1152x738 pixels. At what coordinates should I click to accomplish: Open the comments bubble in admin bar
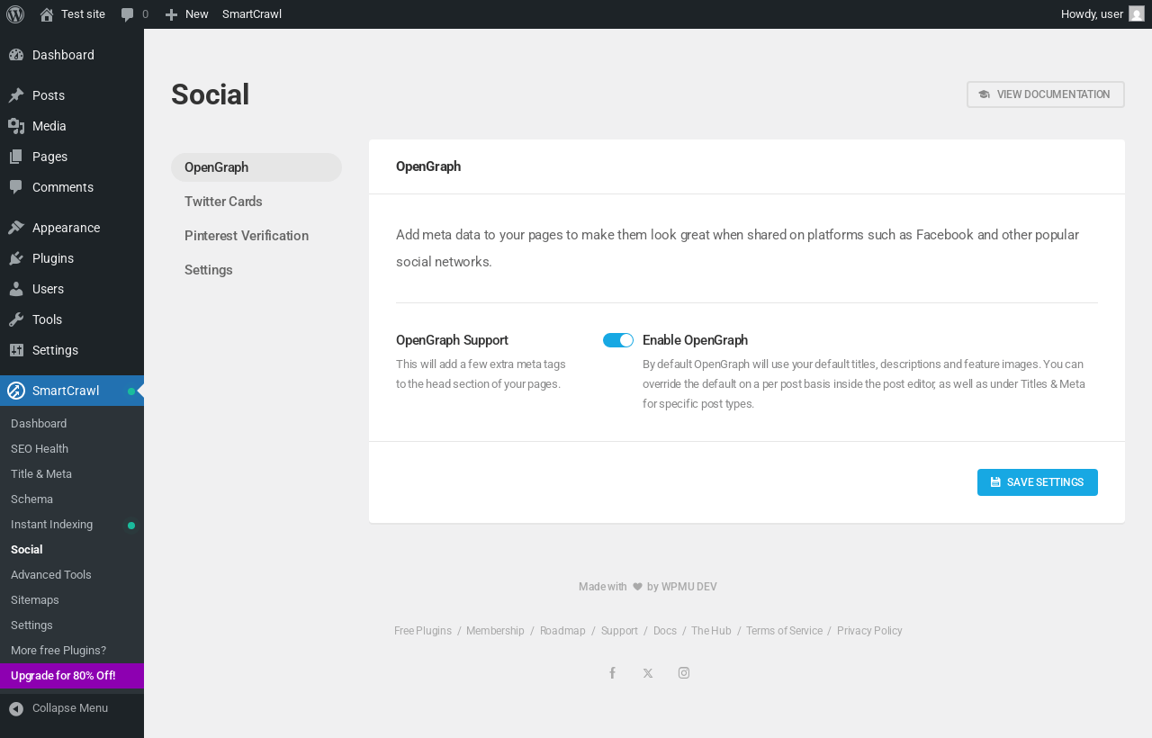(x=128, y=14)
